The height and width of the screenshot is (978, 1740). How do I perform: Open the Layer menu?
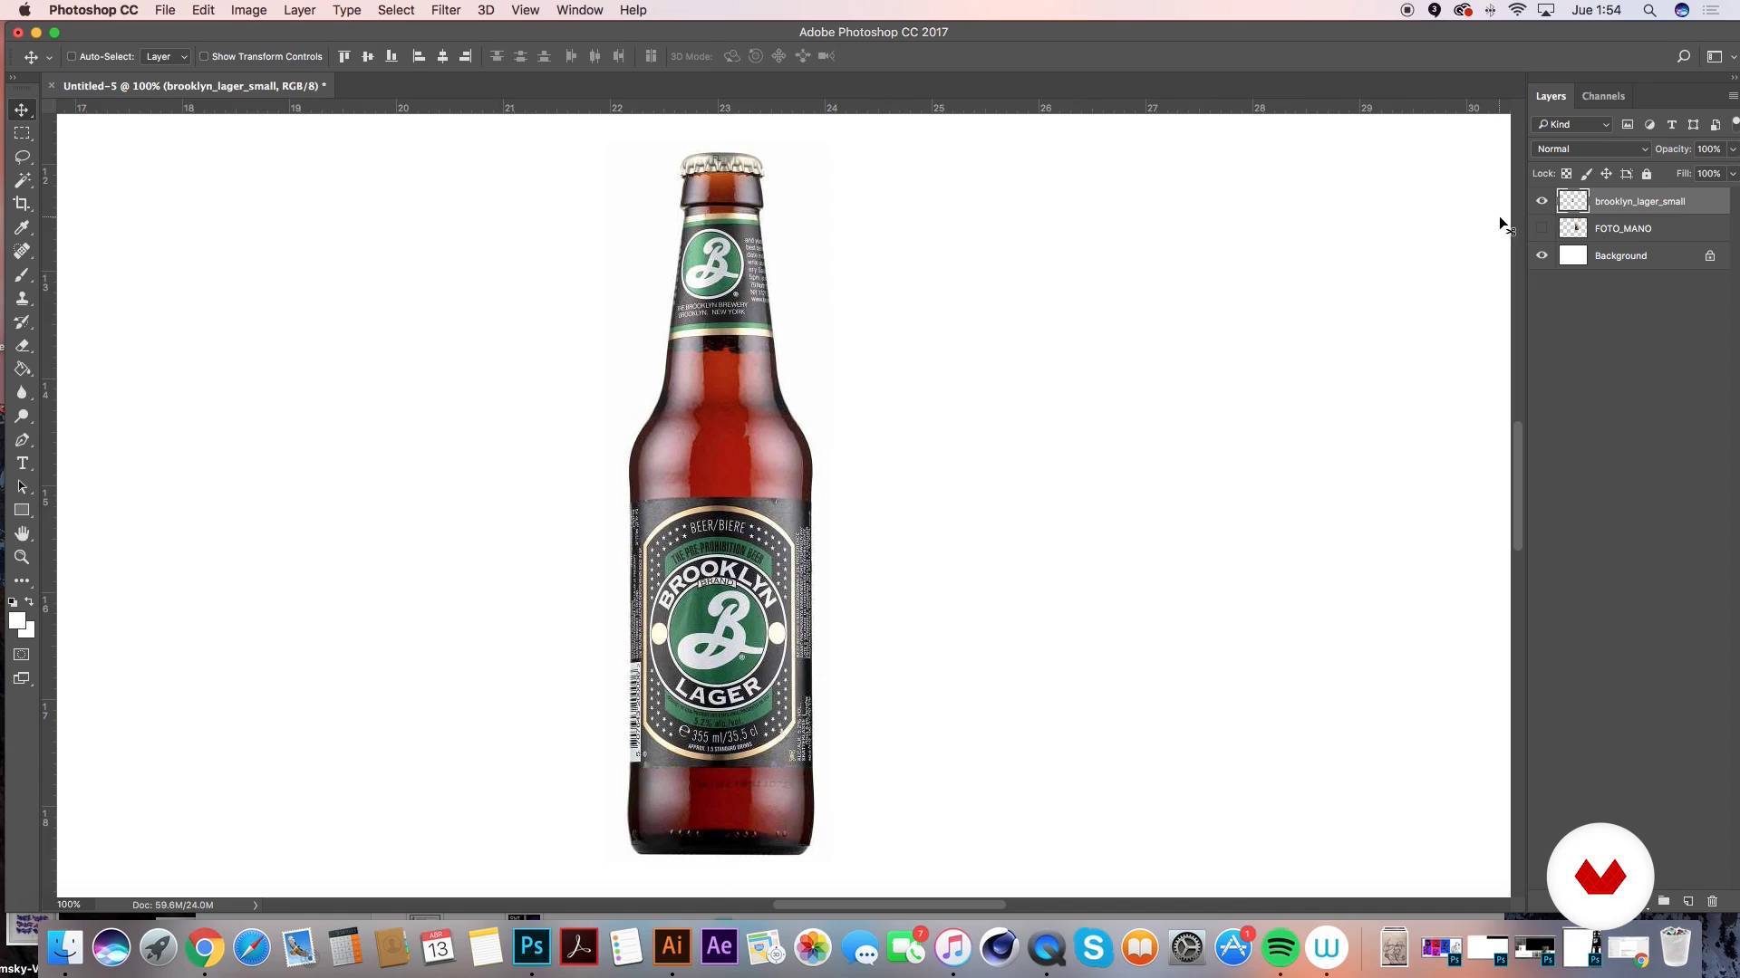coord(299,10)
